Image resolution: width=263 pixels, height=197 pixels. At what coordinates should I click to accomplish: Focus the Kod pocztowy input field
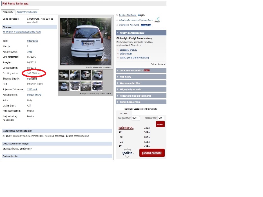point(135,118)
